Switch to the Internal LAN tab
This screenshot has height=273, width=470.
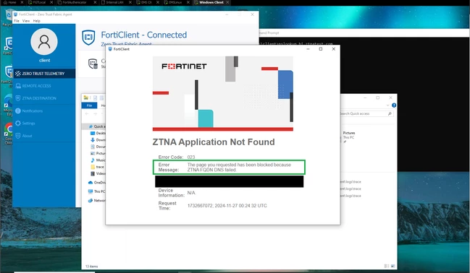(114, 2)
